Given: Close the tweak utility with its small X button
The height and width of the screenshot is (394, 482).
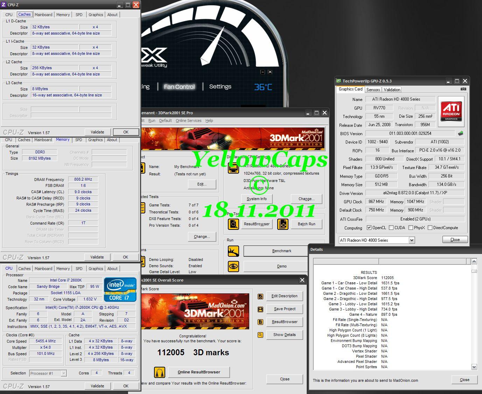Looking at the screenshot, I should (x=270, y=72).
